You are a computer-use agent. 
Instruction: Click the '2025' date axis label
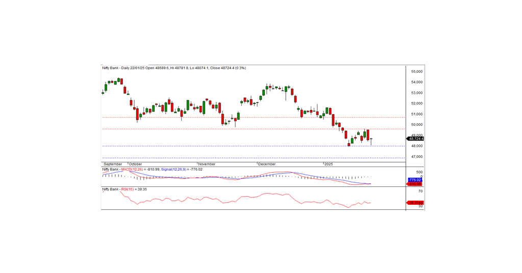click(329, 165)
